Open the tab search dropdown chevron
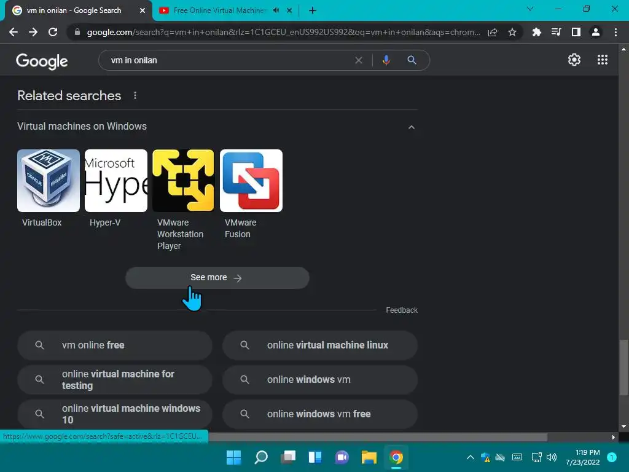Image resolution: width=629 pixels, height=472 pixels. coord(530,9)
